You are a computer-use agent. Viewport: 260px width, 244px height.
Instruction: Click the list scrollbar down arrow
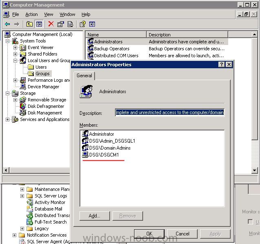pos(254,170)
